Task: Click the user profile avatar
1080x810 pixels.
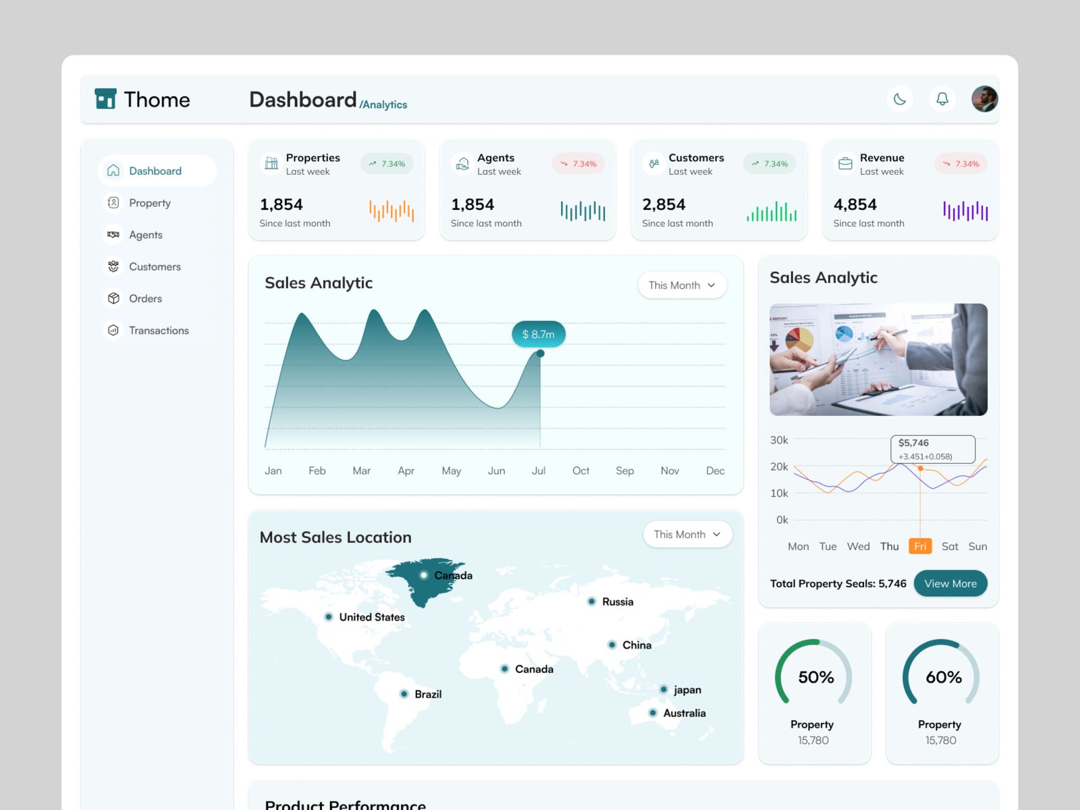Action: [x=984, y=99]
